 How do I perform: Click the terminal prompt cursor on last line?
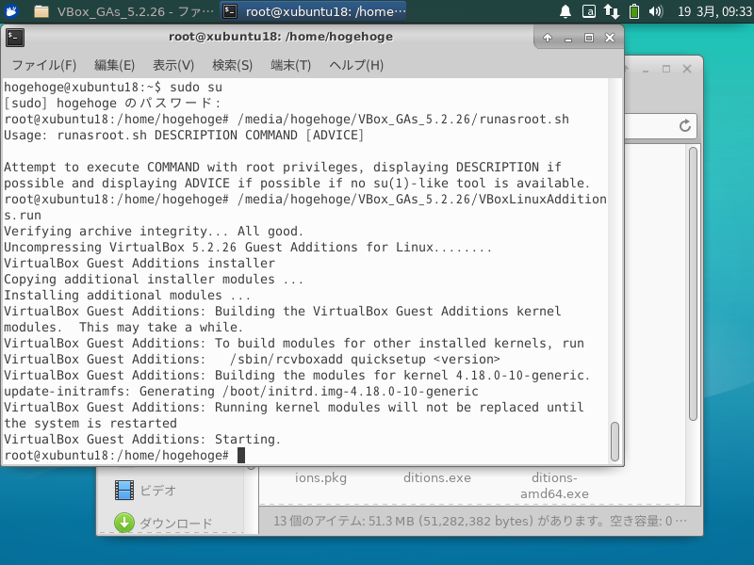241,455
